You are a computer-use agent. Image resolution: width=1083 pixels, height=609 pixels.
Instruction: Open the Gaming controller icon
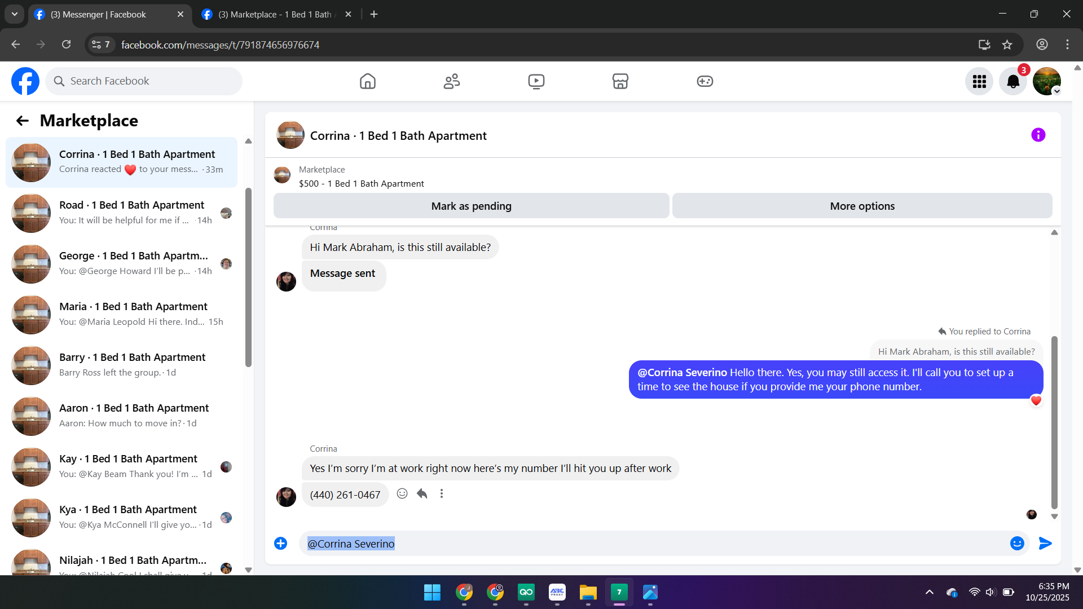705,81
